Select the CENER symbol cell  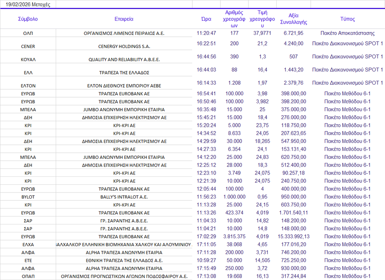[x=28, y=46]
